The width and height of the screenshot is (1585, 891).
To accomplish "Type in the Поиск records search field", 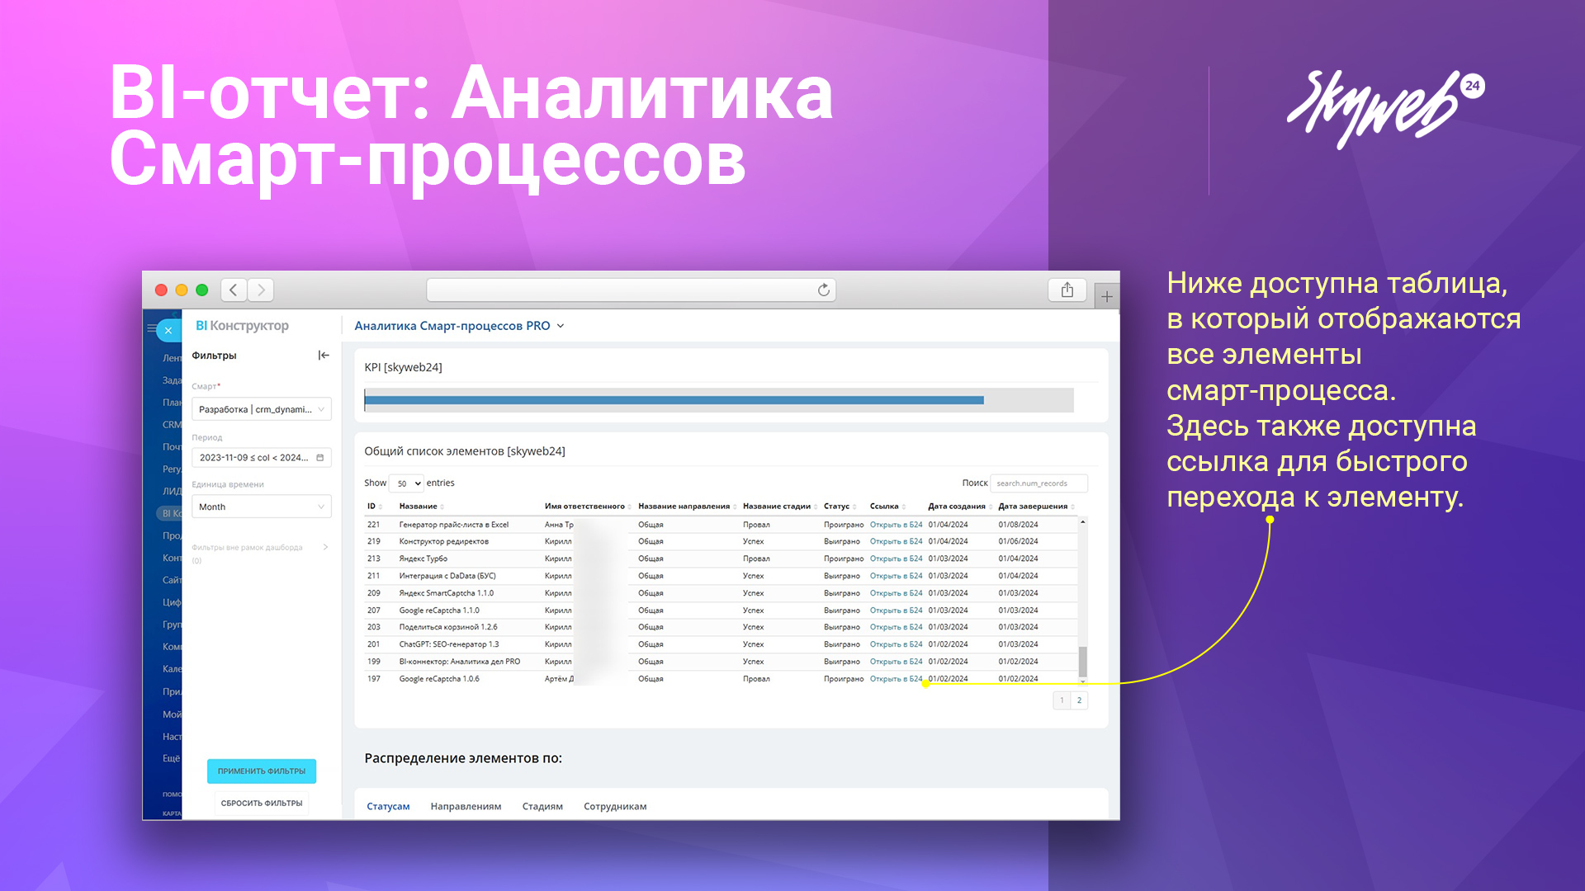I will 1038,483.
